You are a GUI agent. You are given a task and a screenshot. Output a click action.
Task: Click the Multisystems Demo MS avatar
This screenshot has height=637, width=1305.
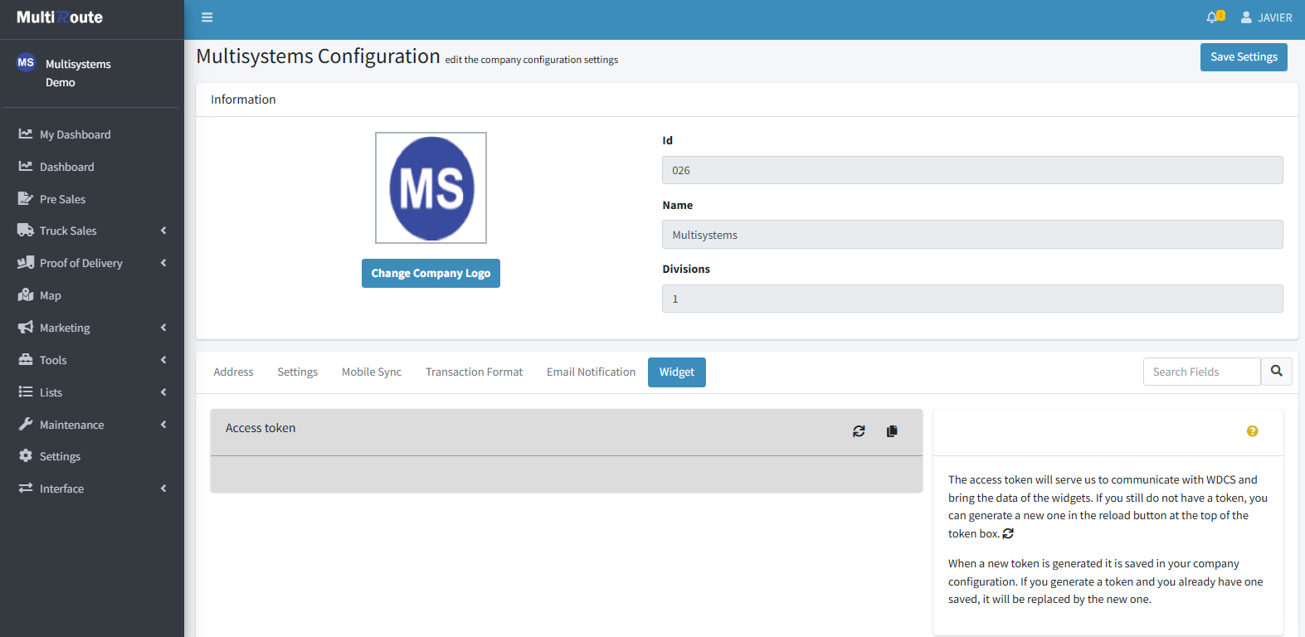(x=26, y=63)
